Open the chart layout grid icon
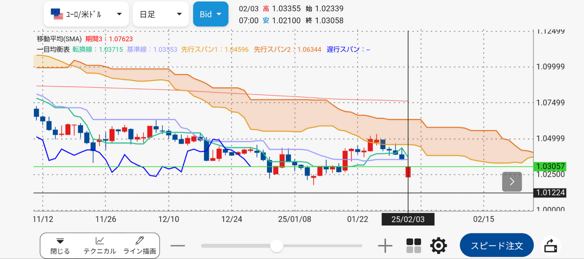 414,246
